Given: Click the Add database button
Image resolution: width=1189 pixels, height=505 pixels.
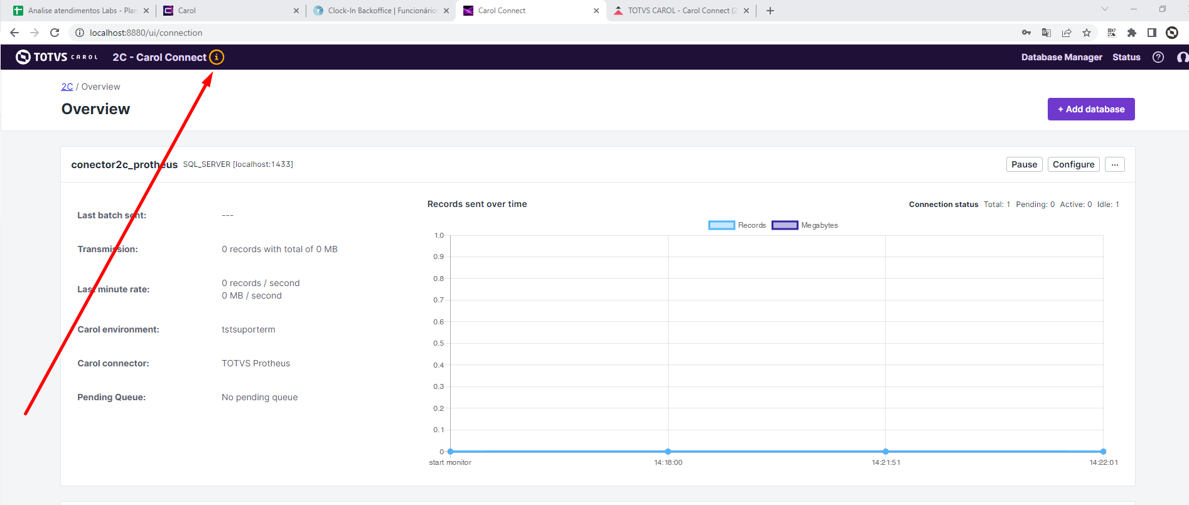Looking at the screenshot, I should [x=1091, y=109].
